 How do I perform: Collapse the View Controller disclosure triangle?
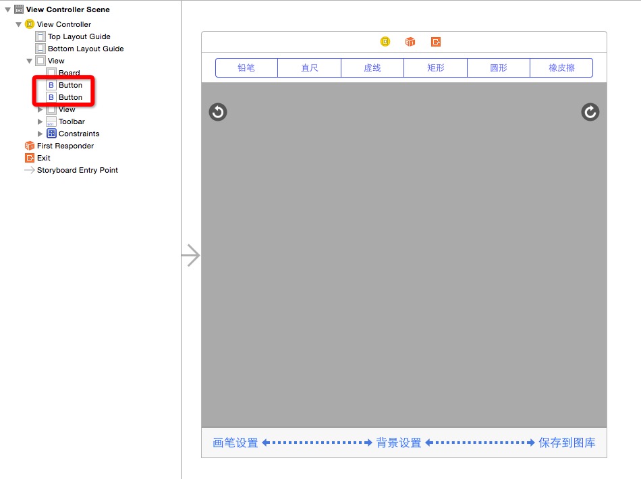(x=19, y=24)
